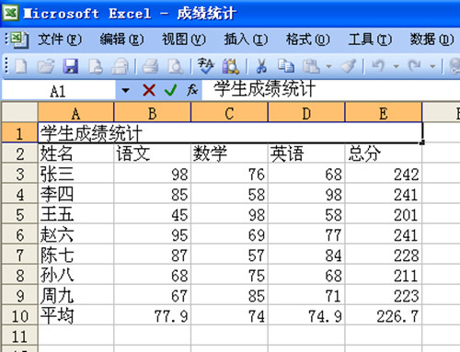The width and height of the screenshot is (460, 352).
Task: Select column E header
Action: [x=384, y=112]
